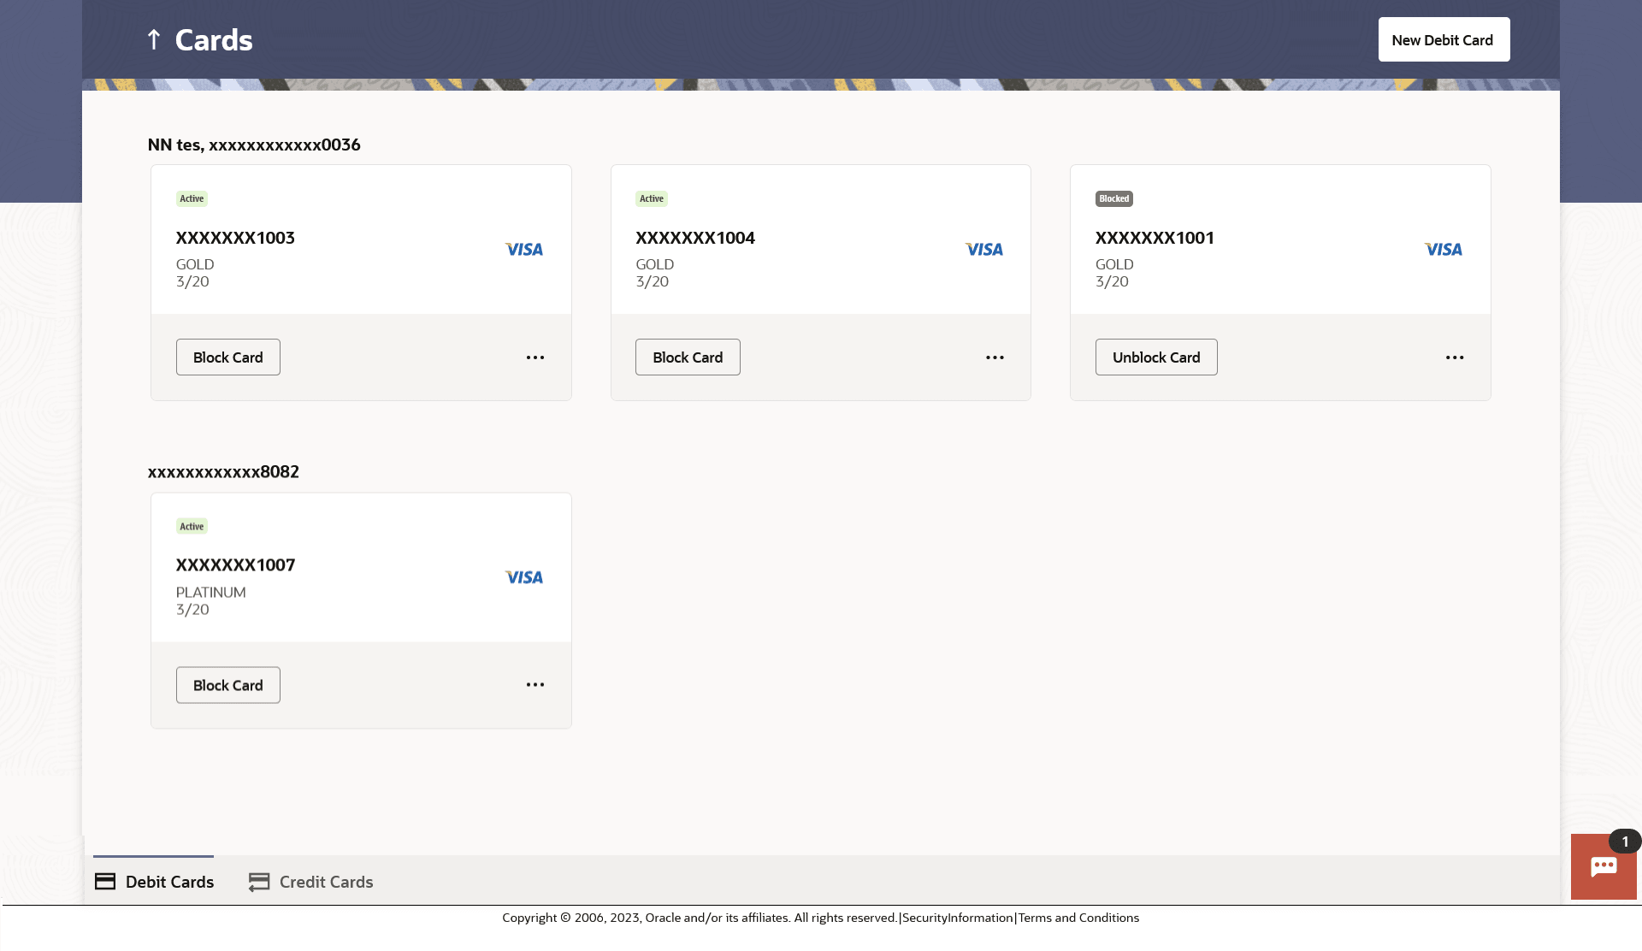Click the Visa logo on card XXXXXXX1003

click(523, 249)
